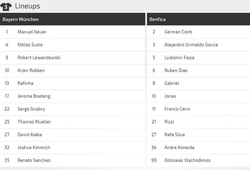Open Manuel Neuer's player profile
The width and height of the screenshot is (250, 170).
(x=32, y=32)
